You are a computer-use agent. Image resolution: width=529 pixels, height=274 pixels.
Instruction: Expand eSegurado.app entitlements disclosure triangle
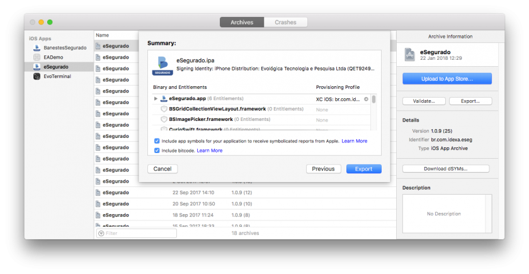coord(156,99)
